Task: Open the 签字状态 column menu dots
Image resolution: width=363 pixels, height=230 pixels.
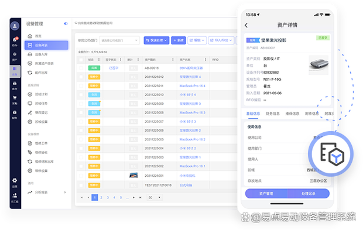Action: pyautogui.click(x=121, y=60)
